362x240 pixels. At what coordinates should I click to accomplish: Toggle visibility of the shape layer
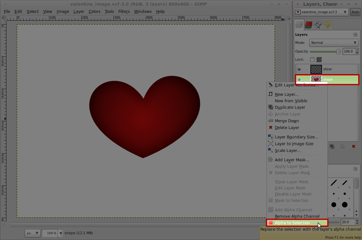pyautogui.click(x=299, y=79)
